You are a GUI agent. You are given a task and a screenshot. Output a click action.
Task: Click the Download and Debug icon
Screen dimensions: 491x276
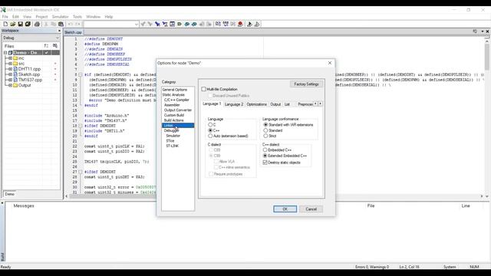[249, 24]
